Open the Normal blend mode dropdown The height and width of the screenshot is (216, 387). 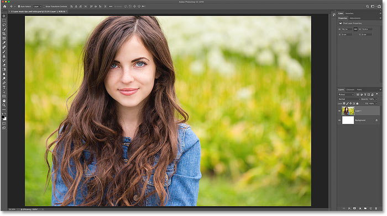click(349, 99)
